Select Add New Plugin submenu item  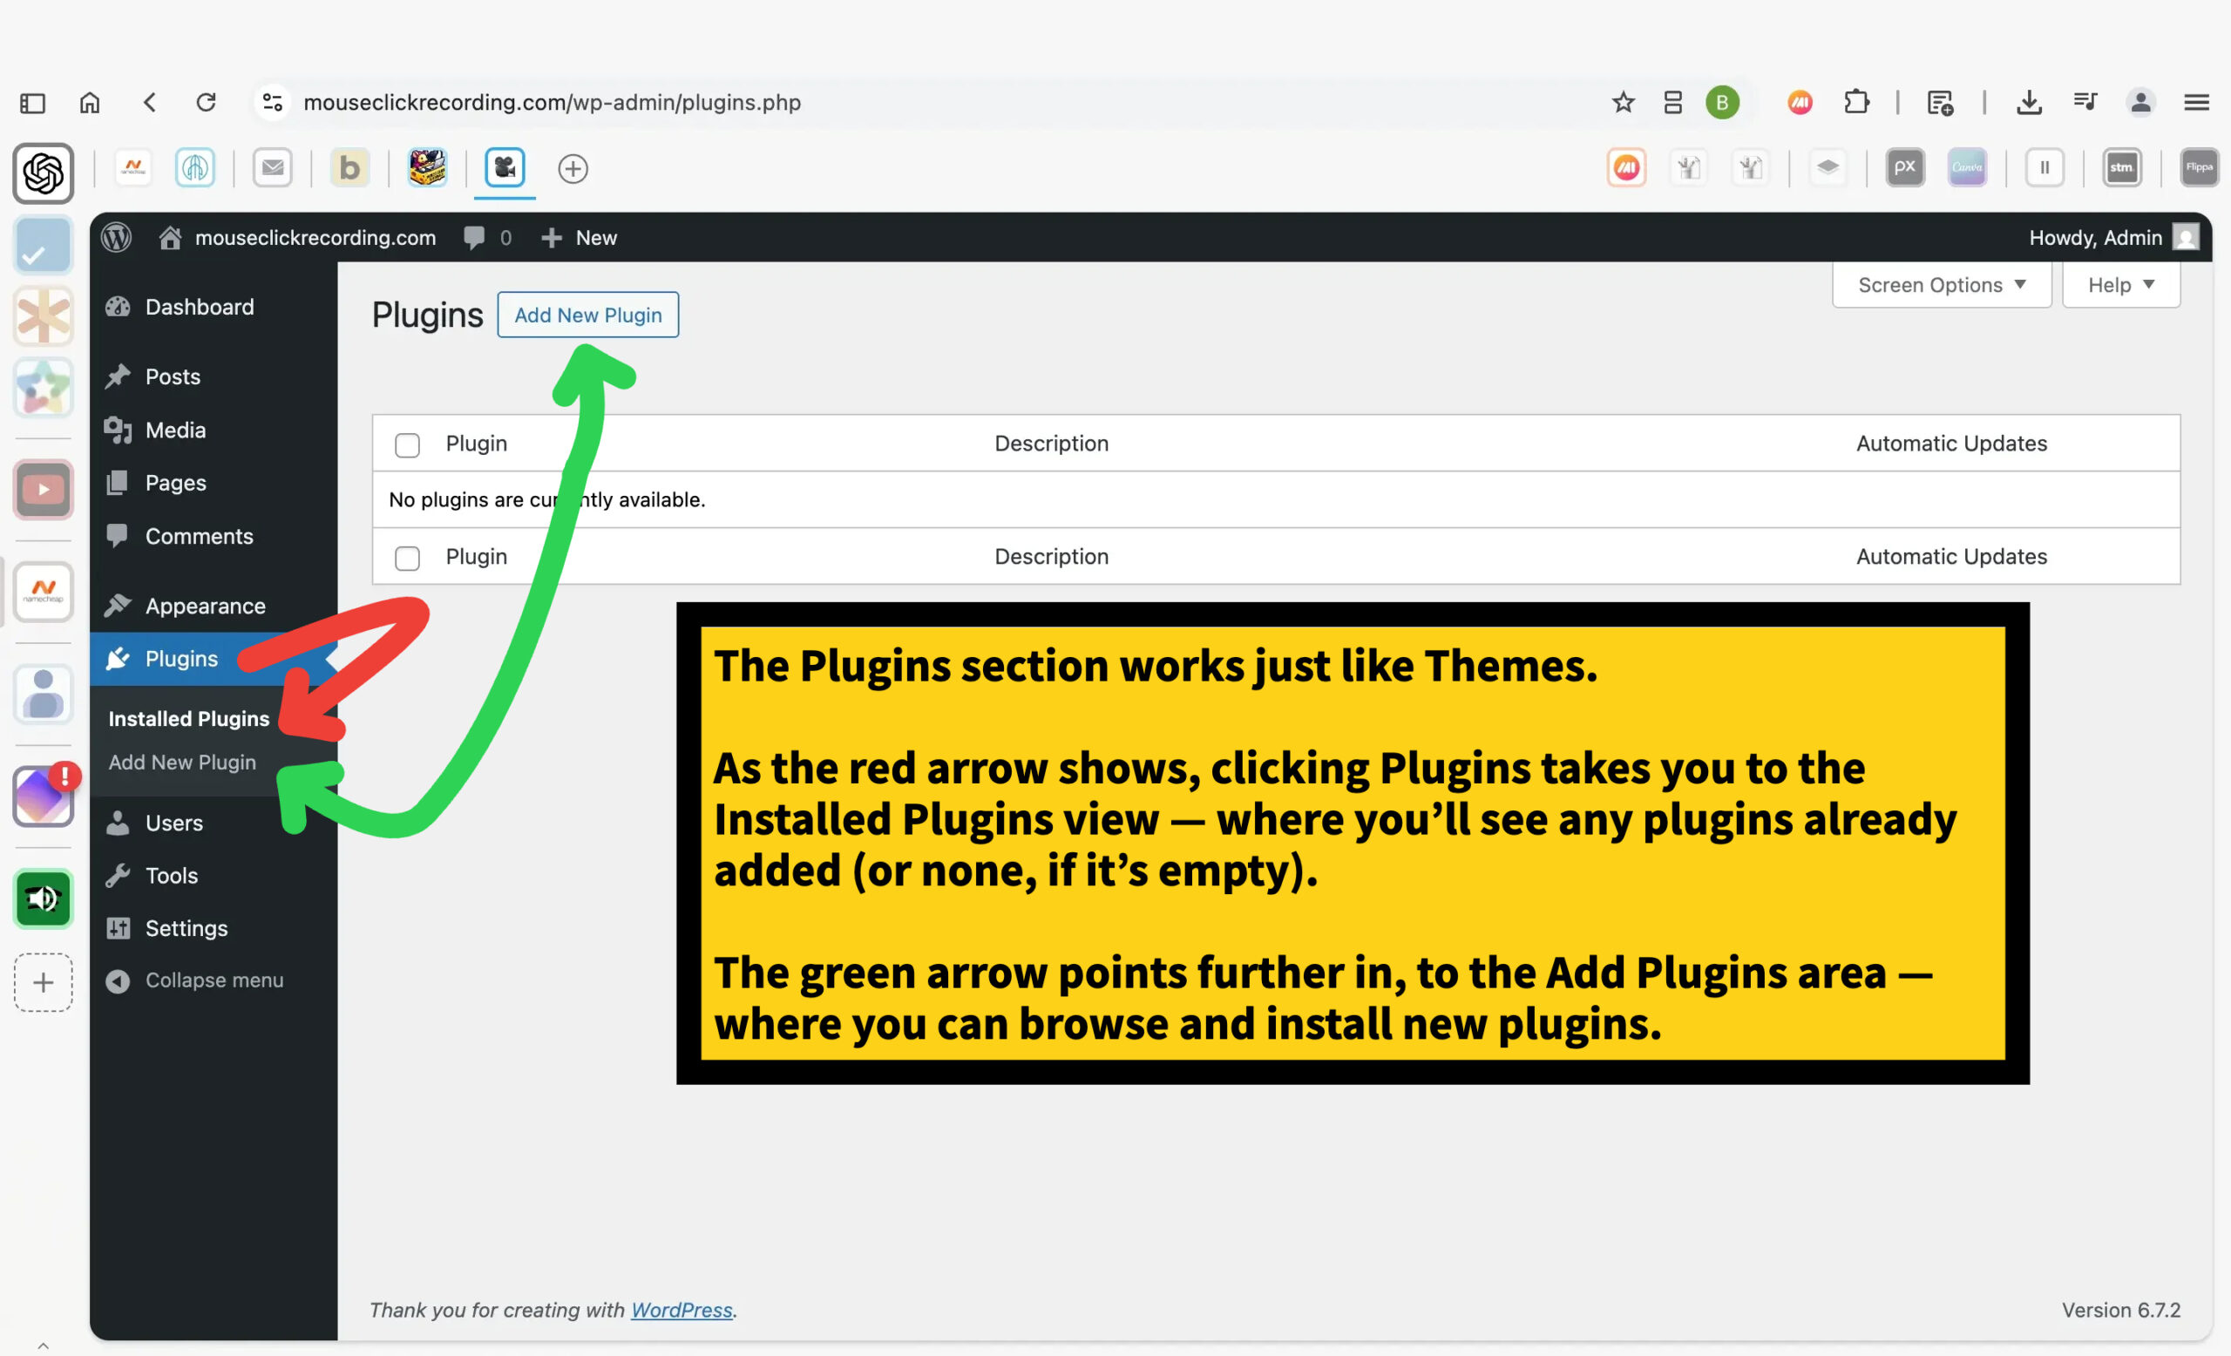182,763
